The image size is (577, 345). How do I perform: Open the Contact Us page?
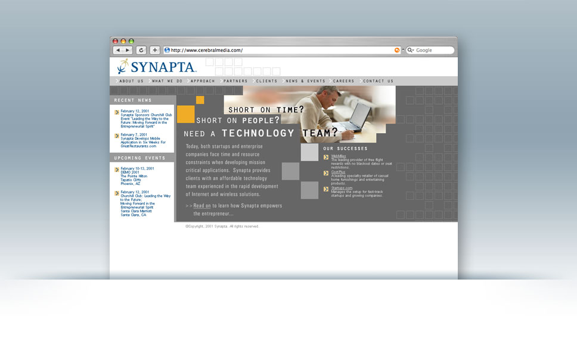click(x=377, y=81)
